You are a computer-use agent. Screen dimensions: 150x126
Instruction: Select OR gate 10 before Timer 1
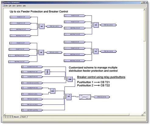pos(69,97)
